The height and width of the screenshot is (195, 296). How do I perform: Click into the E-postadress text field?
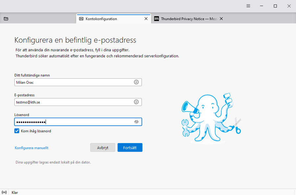74,102
